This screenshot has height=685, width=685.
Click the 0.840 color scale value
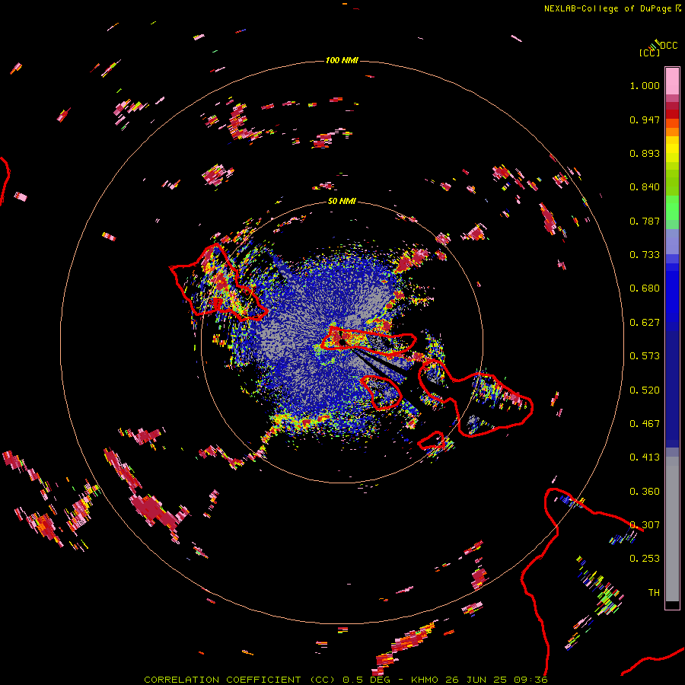(x=645, y=187)
